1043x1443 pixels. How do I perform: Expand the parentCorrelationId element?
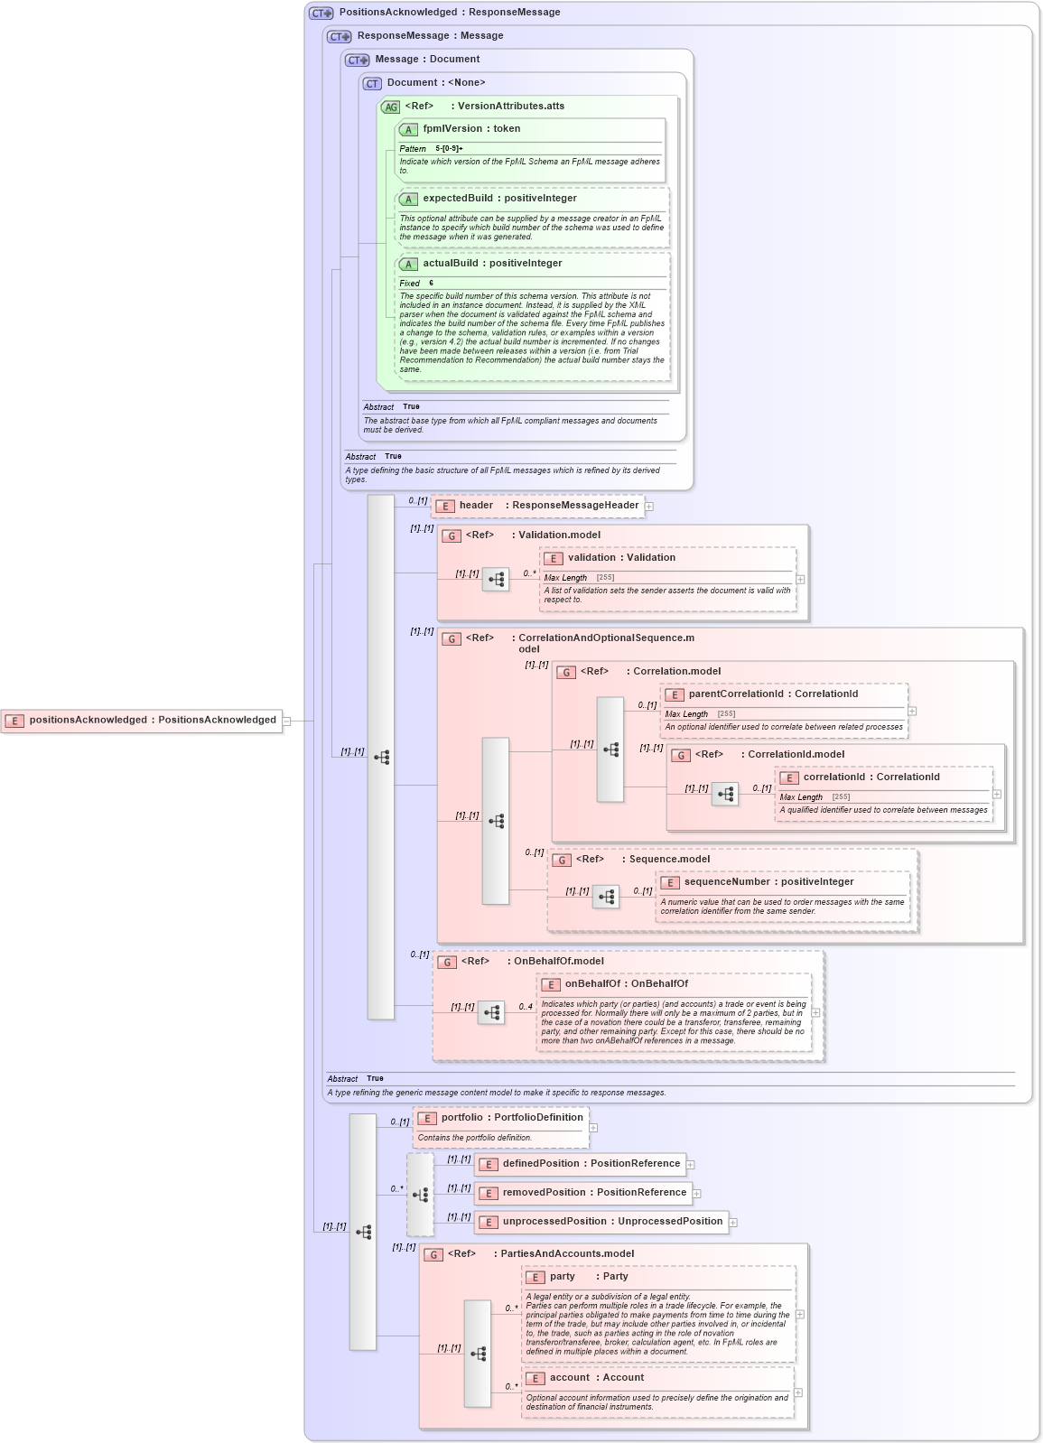click(x=912, y=712)
